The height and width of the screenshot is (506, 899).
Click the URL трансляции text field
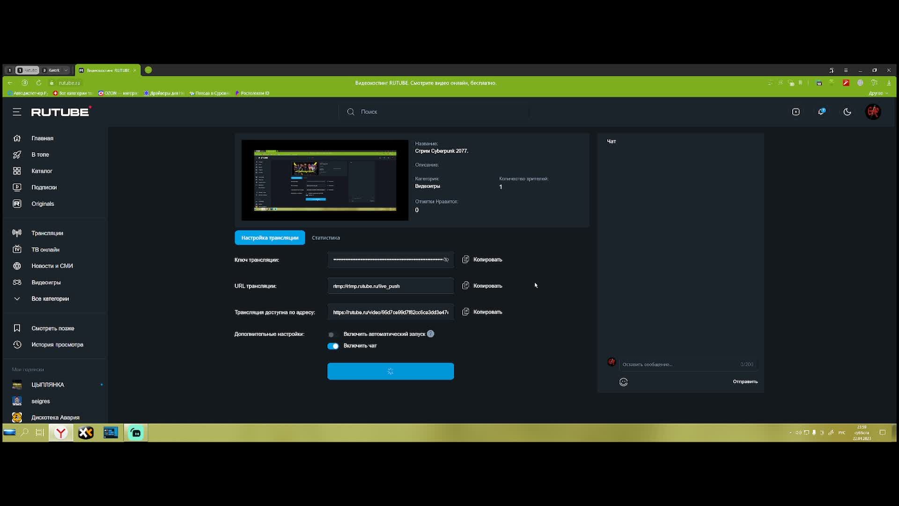tap(391, 286)
